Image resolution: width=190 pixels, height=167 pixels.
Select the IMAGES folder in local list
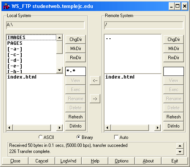point(31,38)
